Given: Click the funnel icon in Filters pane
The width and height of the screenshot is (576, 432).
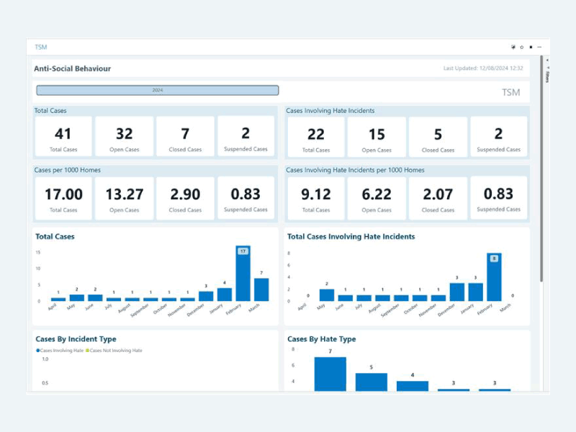Looking at the screenshot, I should [x=547, y=68].
